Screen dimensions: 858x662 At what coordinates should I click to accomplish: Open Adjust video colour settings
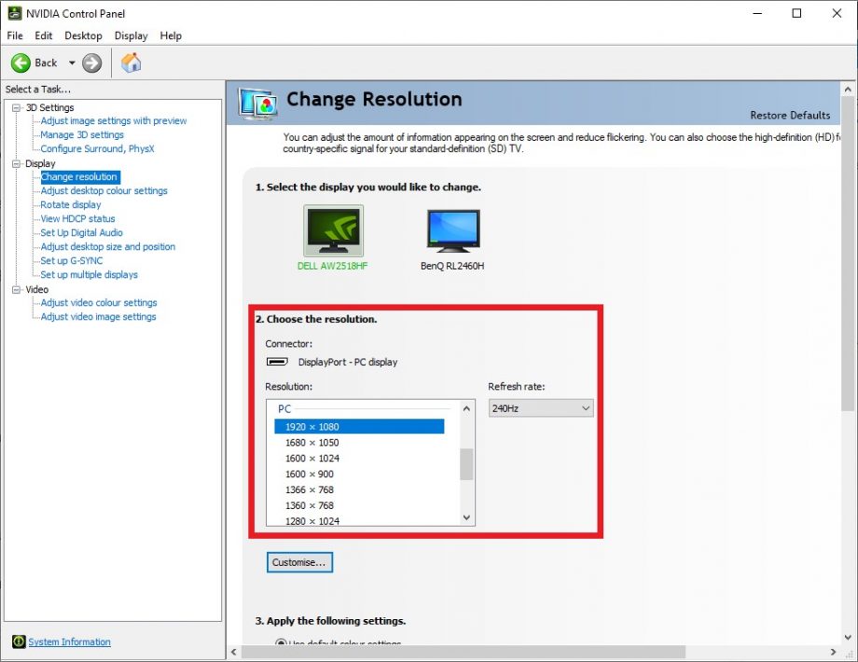pyautogui.click(x=99, y=302)
